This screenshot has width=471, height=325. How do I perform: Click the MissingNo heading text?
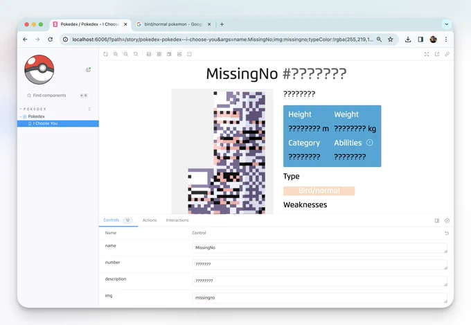[242, 73]
